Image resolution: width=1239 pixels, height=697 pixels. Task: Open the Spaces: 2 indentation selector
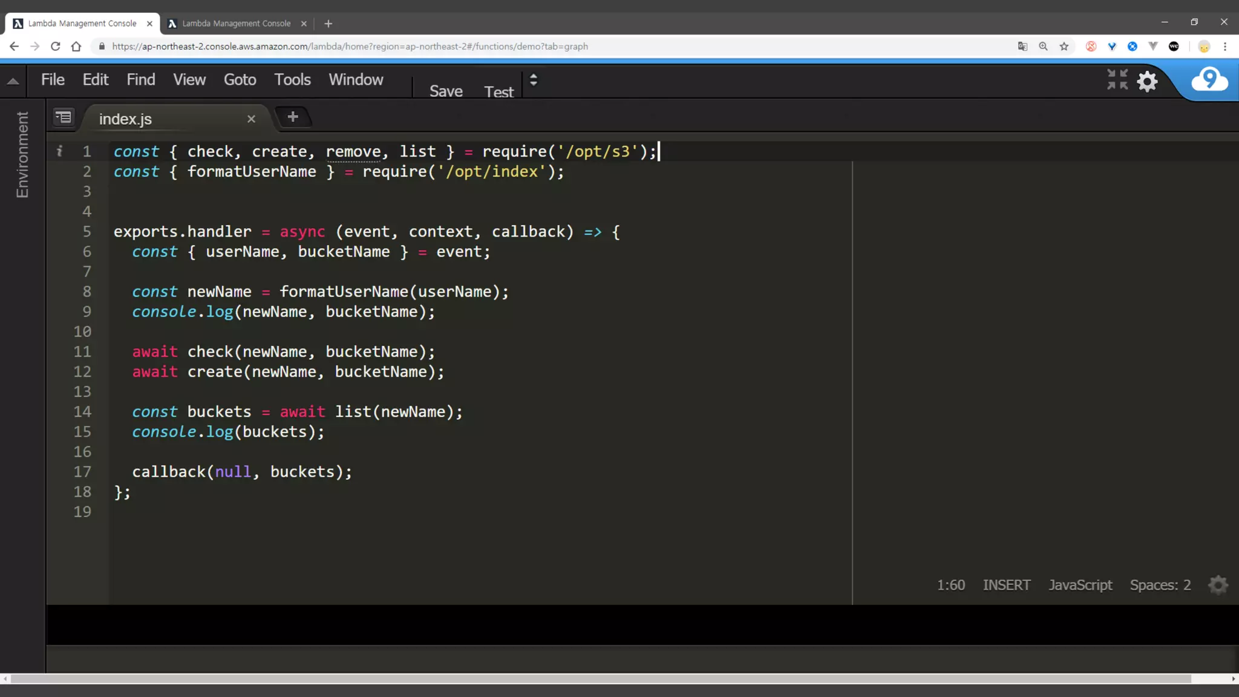1160,585
